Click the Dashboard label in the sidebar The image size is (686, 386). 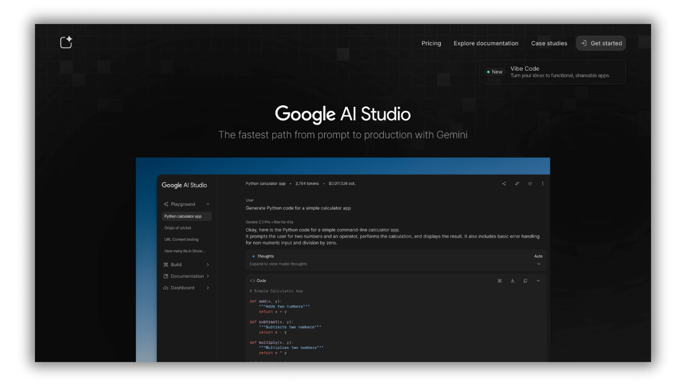[x=182, y=288]
